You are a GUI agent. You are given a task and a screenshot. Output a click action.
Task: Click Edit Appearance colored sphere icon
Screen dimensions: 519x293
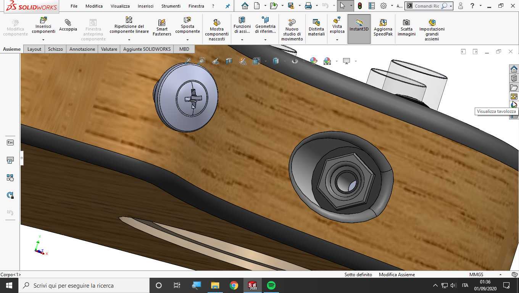pyautogui.click(x=313, y=61)
